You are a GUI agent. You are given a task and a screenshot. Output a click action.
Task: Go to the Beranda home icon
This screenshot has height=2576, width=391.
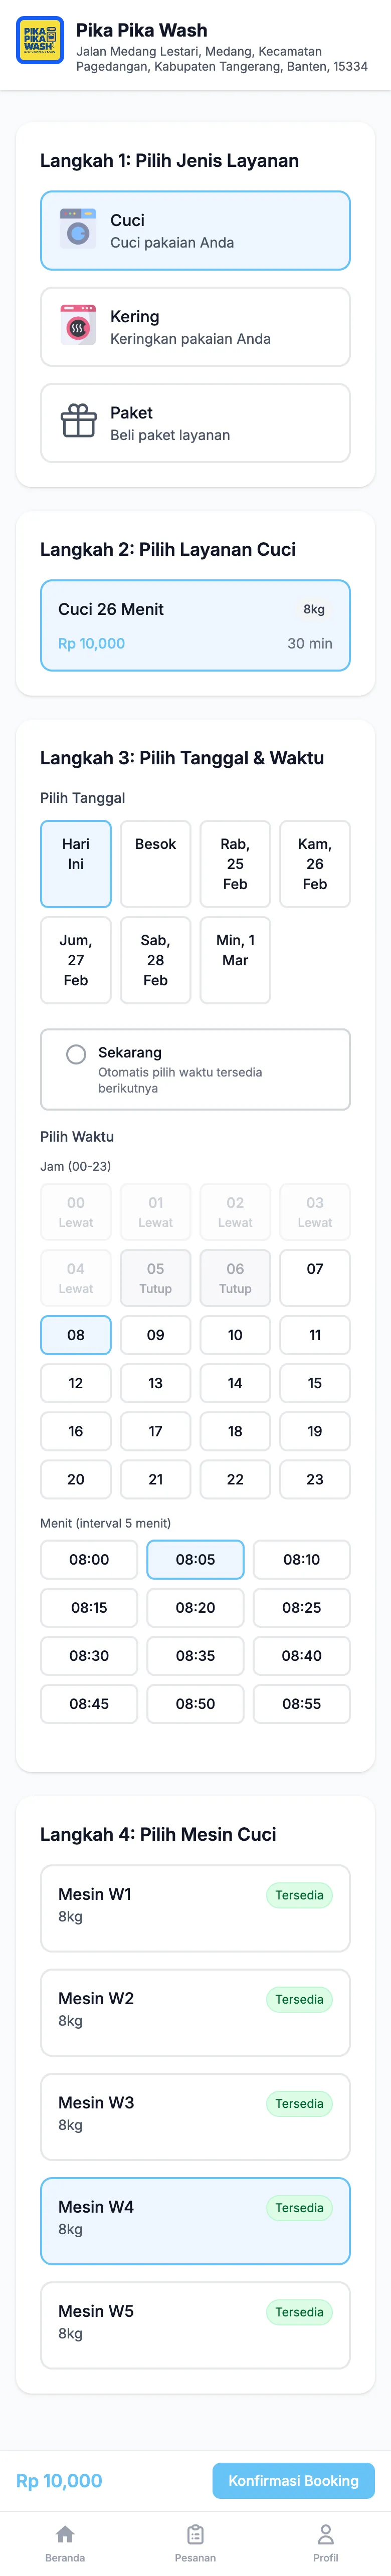pyautogui.click(x=65, y=2533)
